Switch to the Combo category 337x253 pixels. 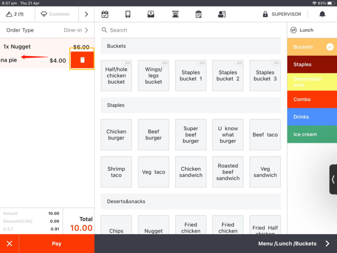click(312, 99)
